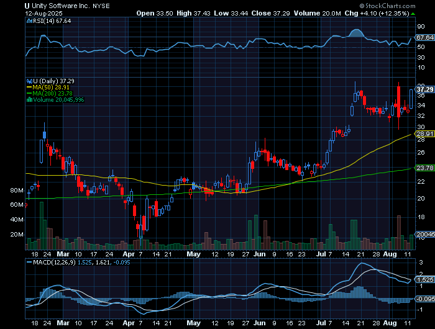
Task: Click the 67.64 RSI axis tag
Action: (x=424, y=37)
